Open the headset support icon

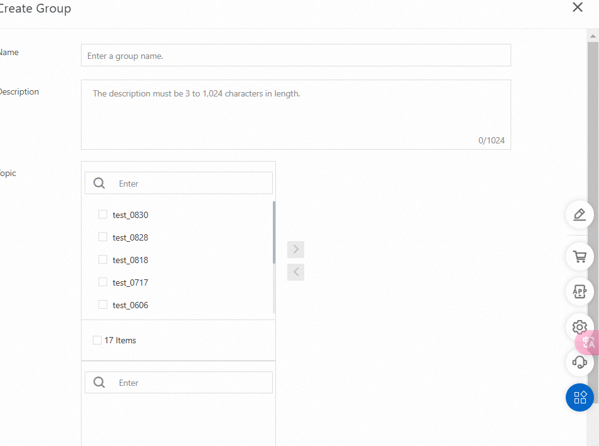[580, 361]
